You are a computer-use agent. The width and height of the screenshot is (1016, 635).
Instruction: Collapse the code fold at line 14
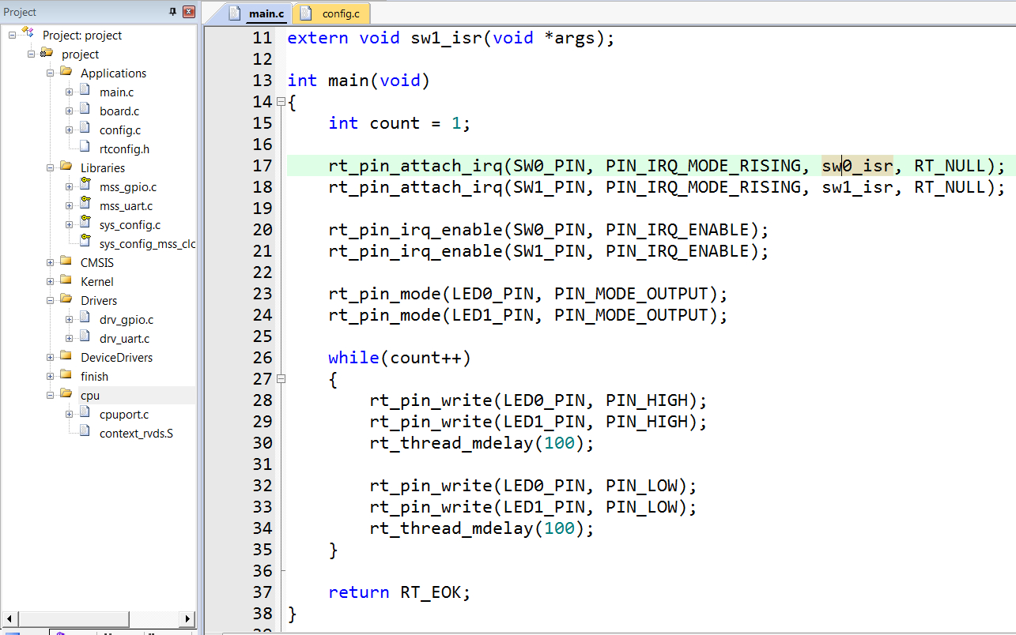click(x=281, y=102)
